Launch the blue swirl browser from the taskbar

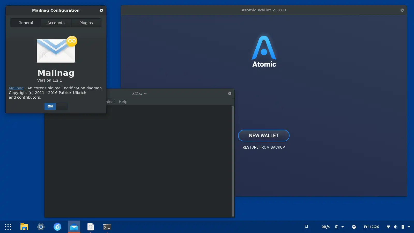pyautogui.click(x=57, y=227)
